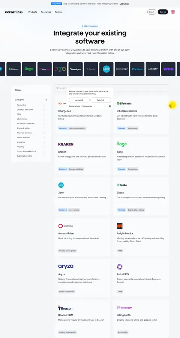The width and height of the screenshot is (180, 338).
Task: Open the Zoho tile in the carousel
Action: 60,69
